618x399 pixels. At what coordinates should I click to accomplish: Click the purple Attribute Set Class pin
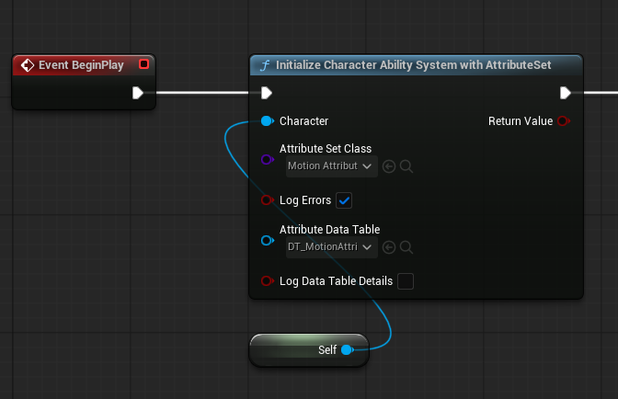pos(267,160)
